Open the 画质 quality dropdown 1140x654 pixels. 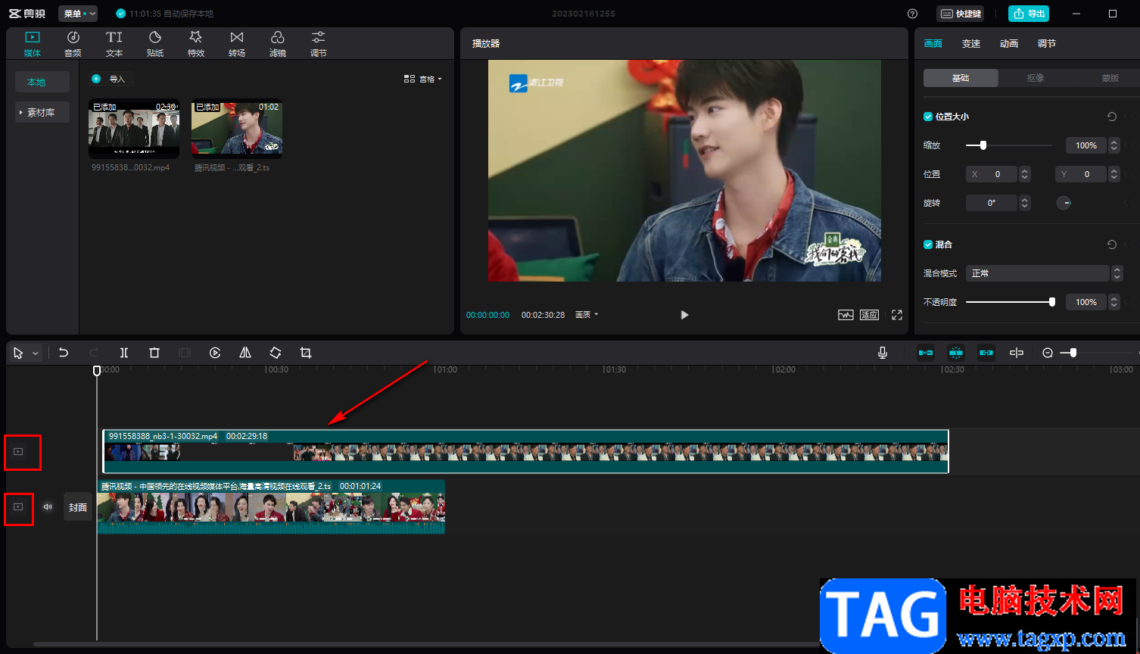click(x=587, y=315)
